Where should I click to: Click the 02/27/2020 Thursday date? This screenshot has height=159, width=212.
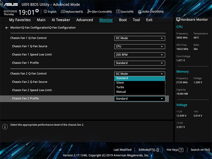[x=10, y=13]
